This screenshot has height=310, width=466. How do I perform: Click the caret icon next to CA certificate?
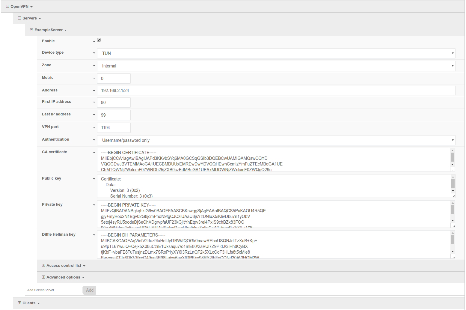click(94, 152)
